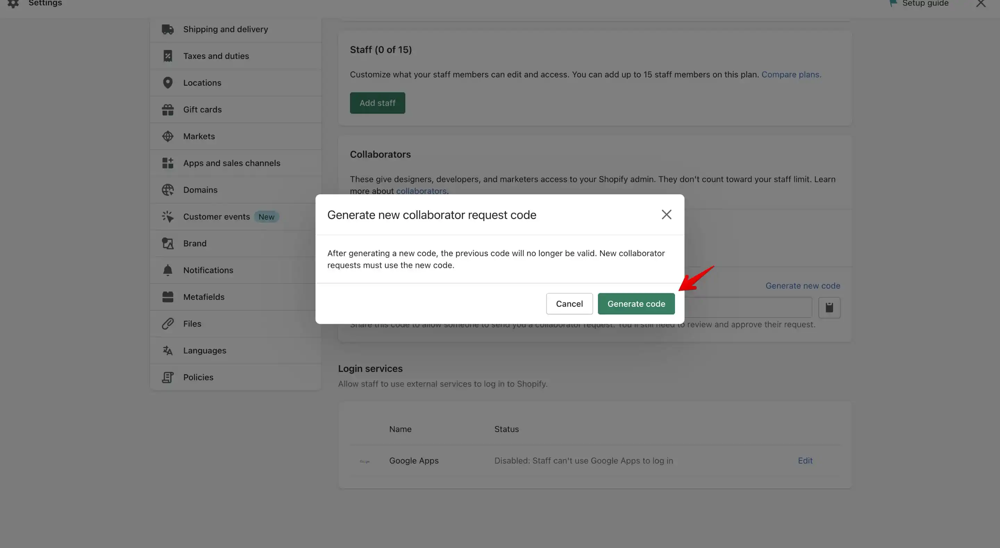Click Generate new code link

pyautogui.click(x=803, y=286)
